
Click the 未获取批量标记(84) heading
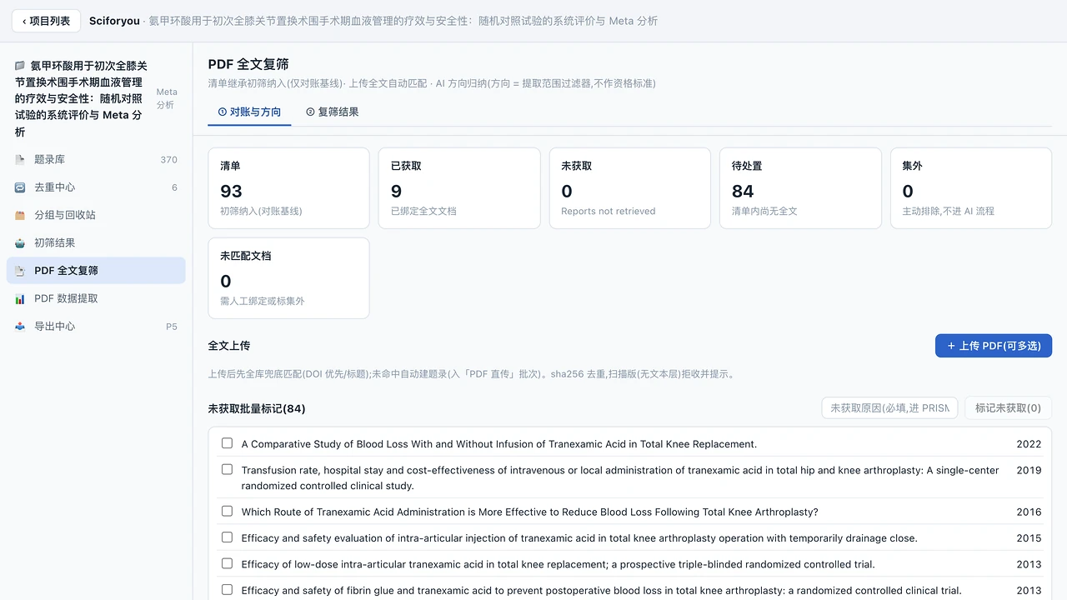pyautogui.click(x=257, y=408)
